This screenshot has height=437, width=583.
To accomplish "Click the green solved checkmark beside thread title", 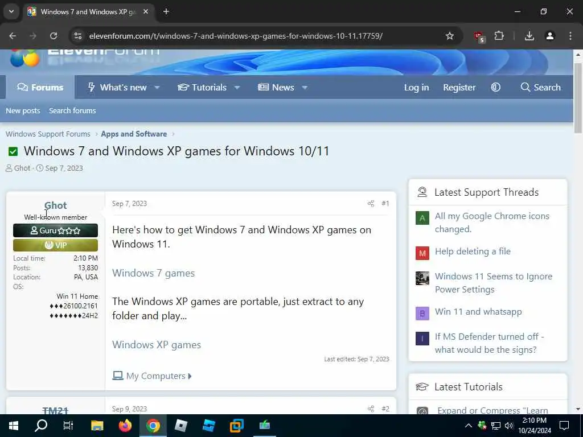I will (13, 151).
